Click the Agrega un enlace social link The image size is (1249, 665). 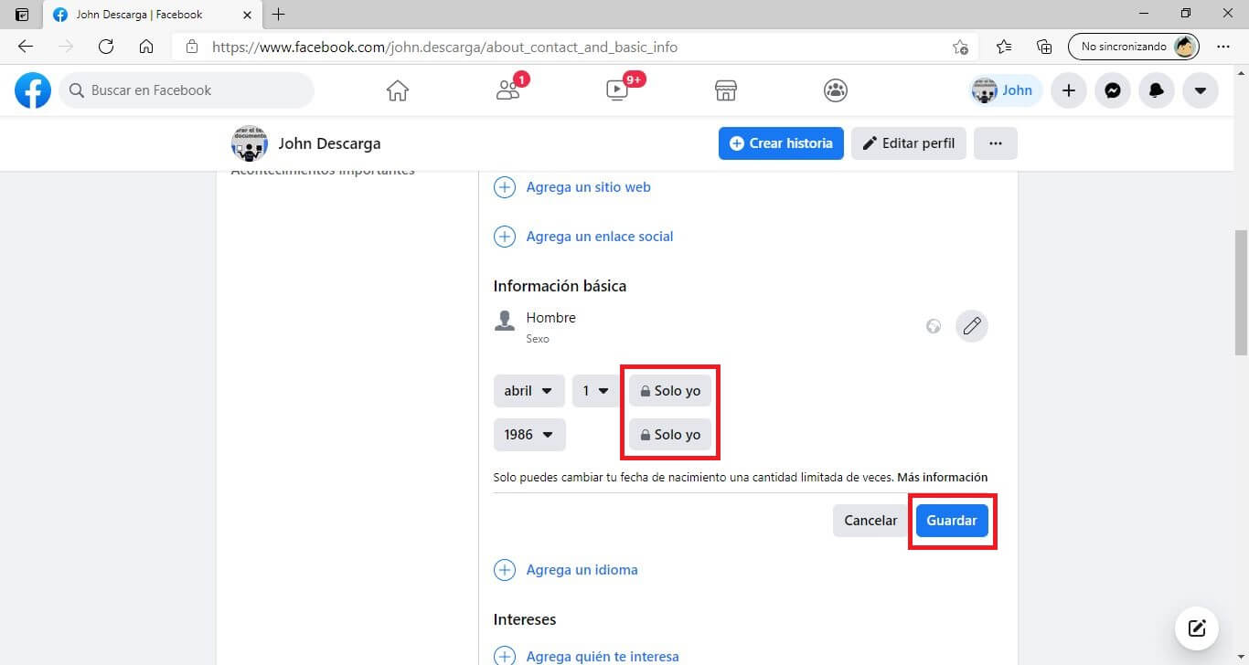pos(600,237)
